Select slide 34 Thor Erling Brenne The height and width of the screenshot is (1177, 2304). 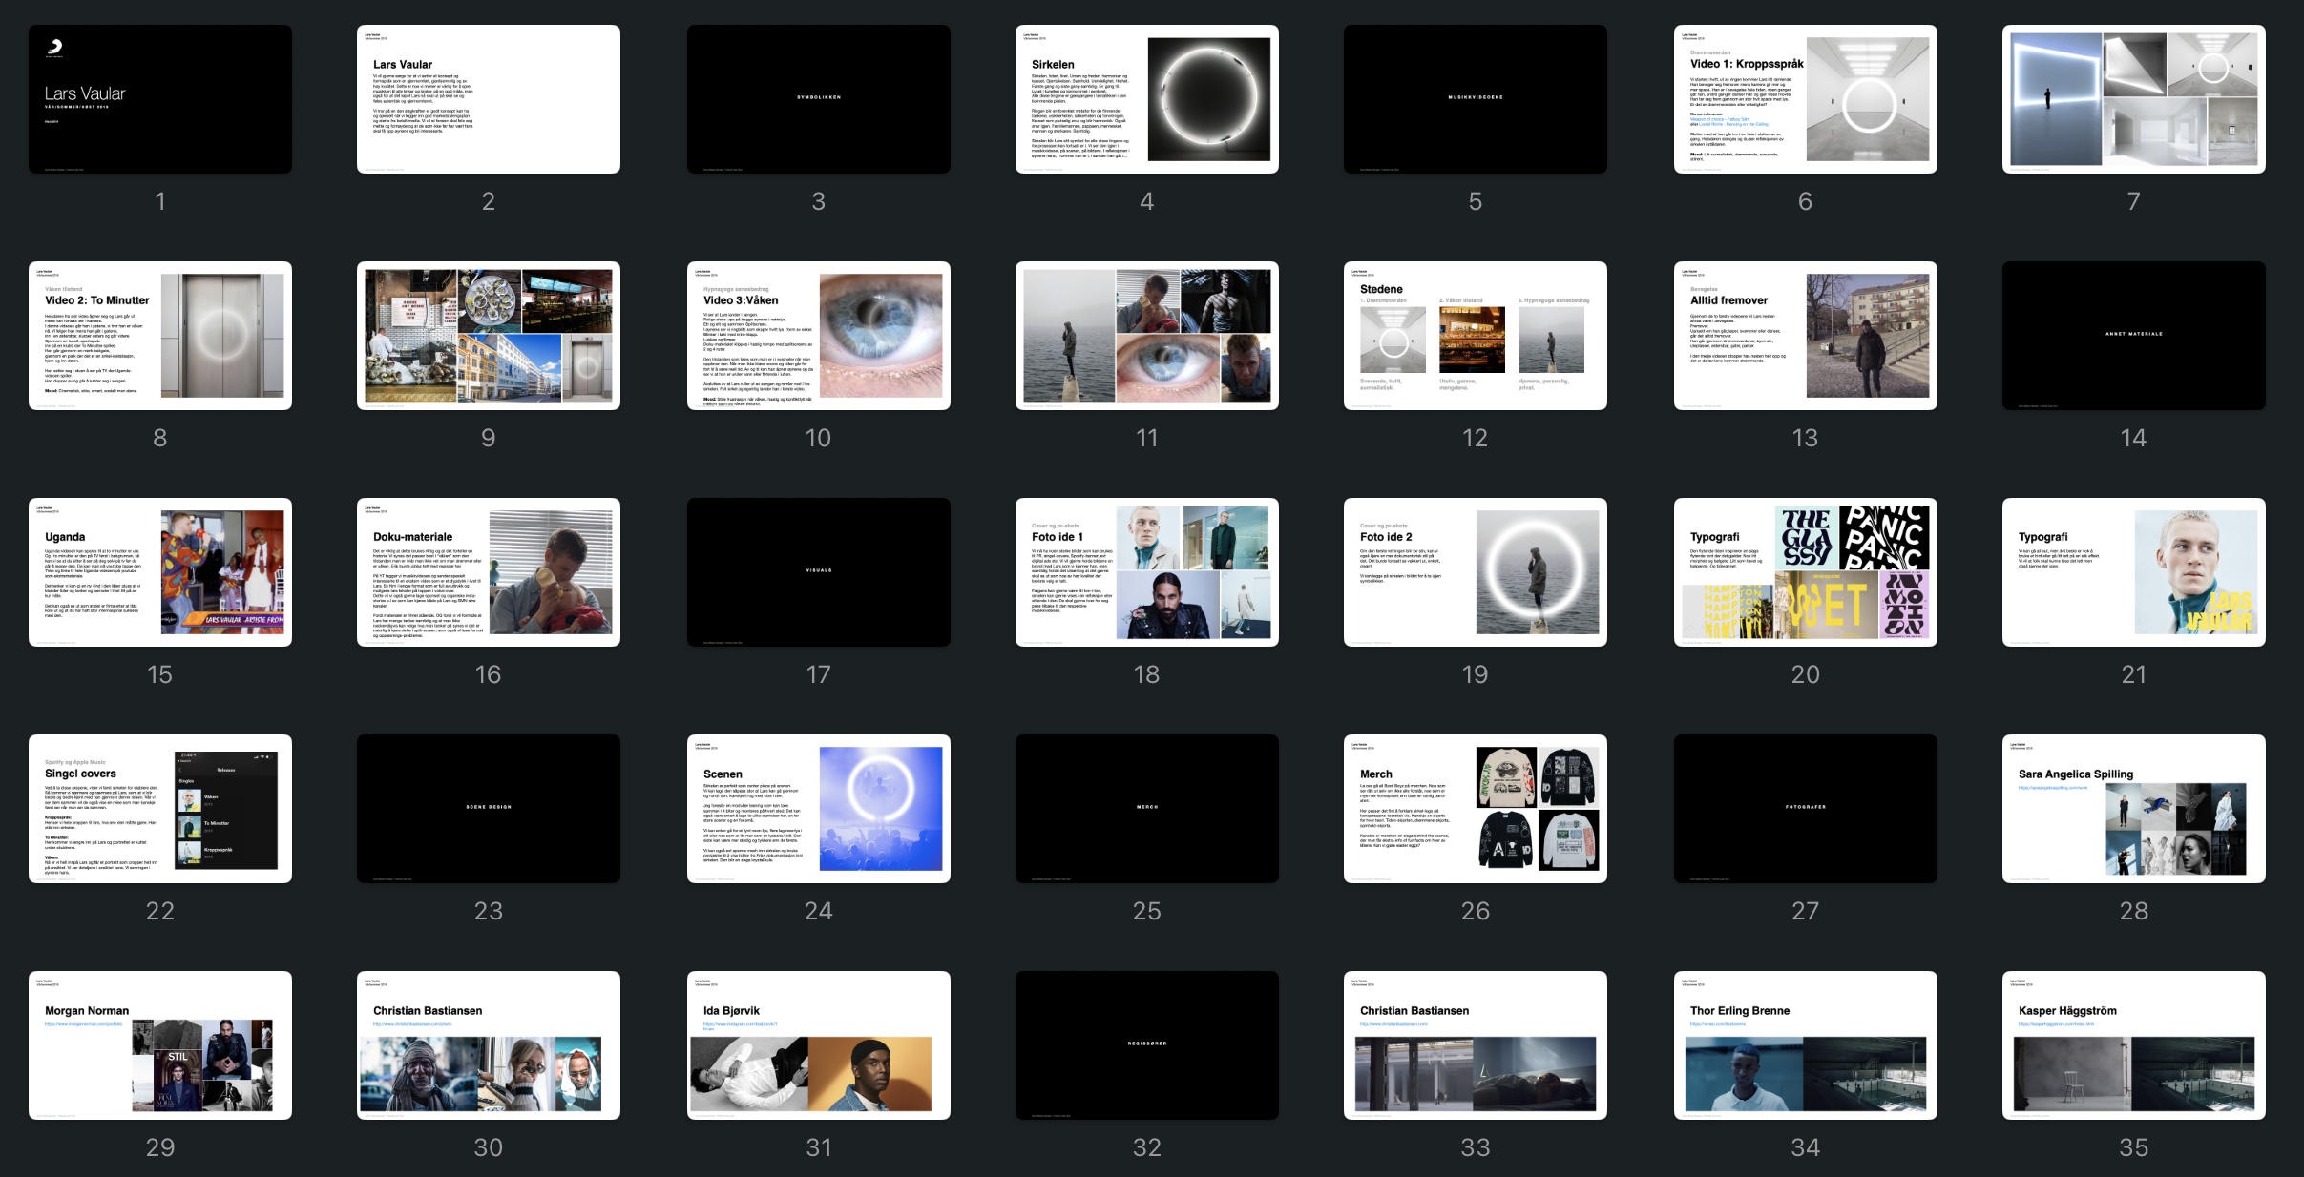click(1805, 1045)
